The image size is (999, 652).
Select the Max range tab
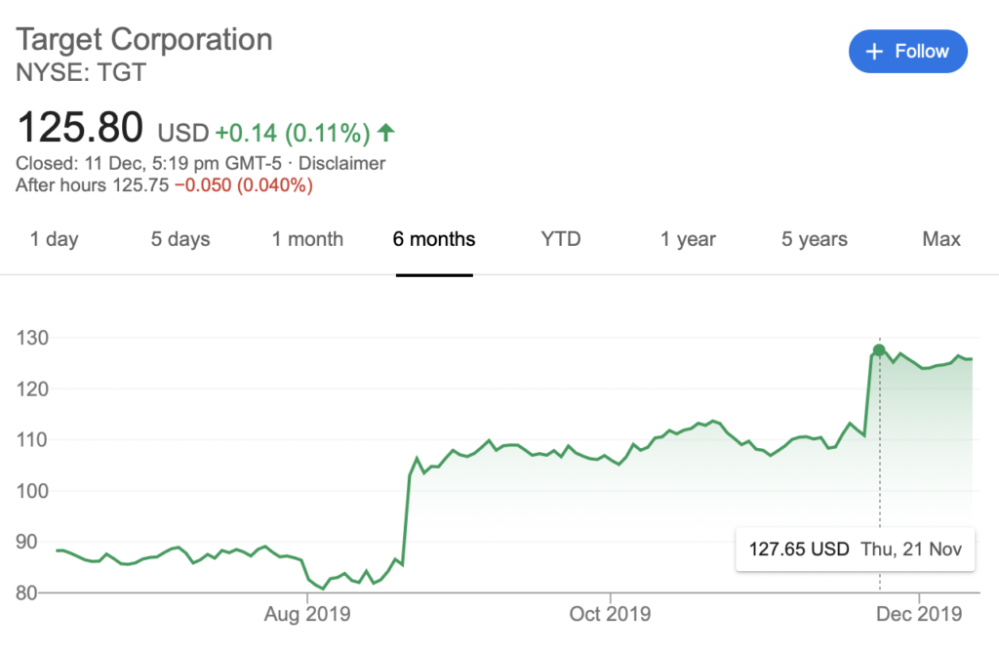coord(941,239)
